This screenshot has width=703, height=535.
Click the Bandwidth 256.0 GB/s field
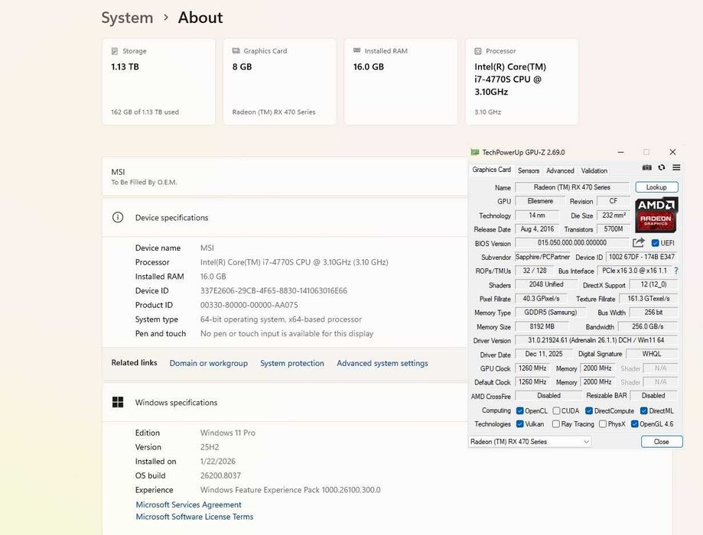coord(648,326)
